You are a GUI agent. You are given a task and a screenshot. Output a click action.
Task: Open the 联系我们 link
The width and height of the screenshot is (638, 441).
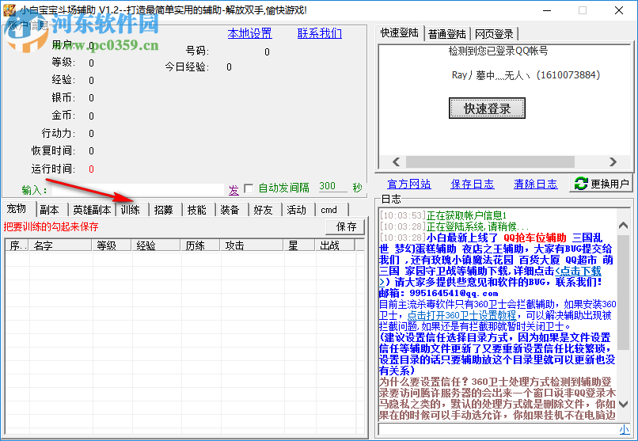[320, 33]
